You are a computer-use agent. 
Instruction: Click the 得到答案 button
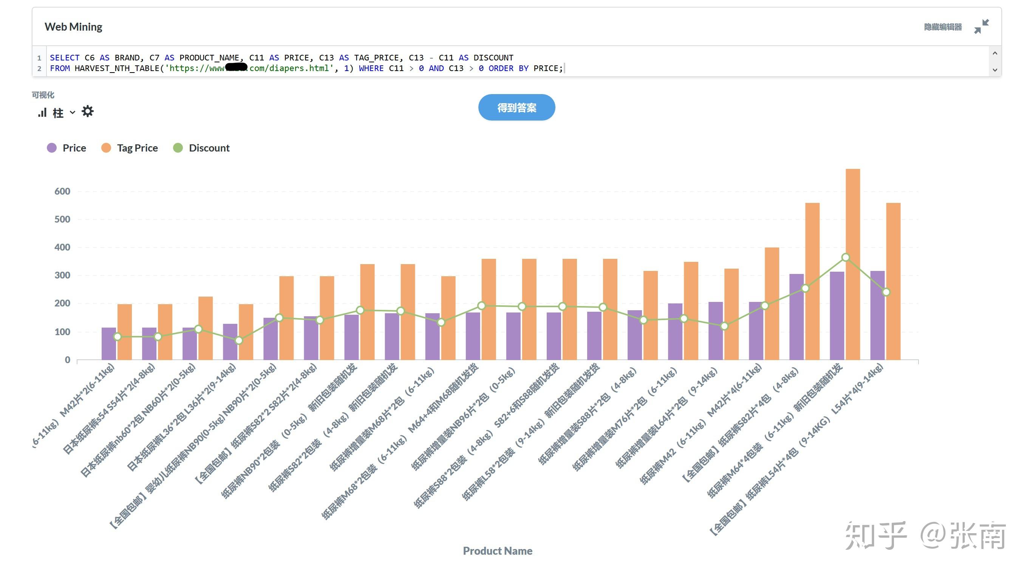pyautogui.click(x=516, y=107)
